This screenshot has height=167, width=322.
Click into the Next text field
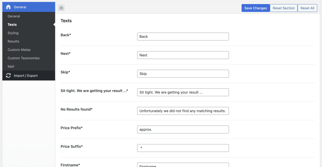[183, 55]
